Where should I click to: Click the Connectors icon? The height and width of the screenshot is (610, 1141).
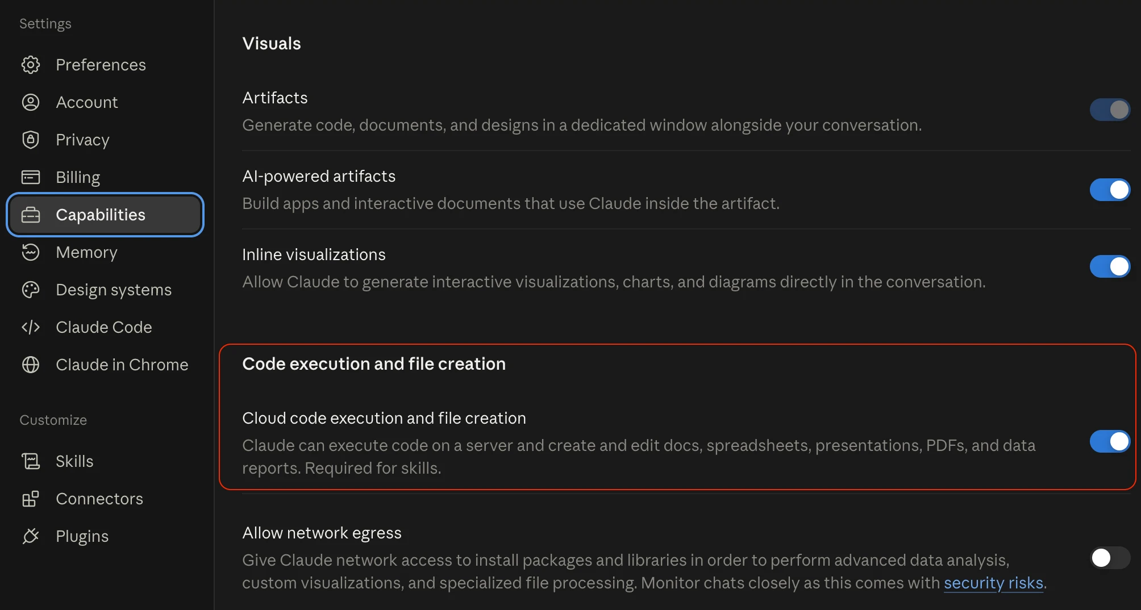point(31,499)
